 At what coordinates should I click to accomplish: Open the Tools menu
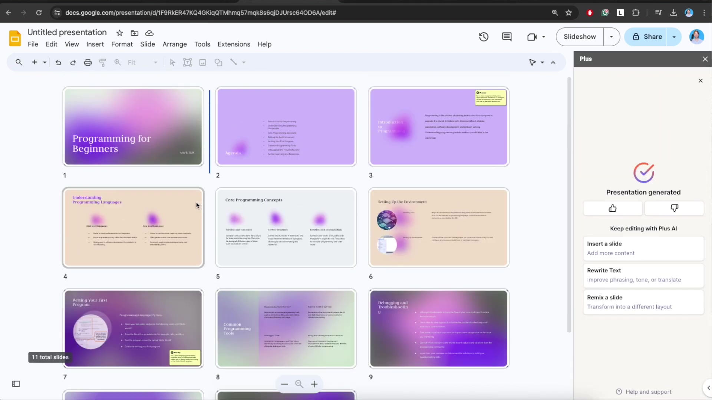coord(202,44)
